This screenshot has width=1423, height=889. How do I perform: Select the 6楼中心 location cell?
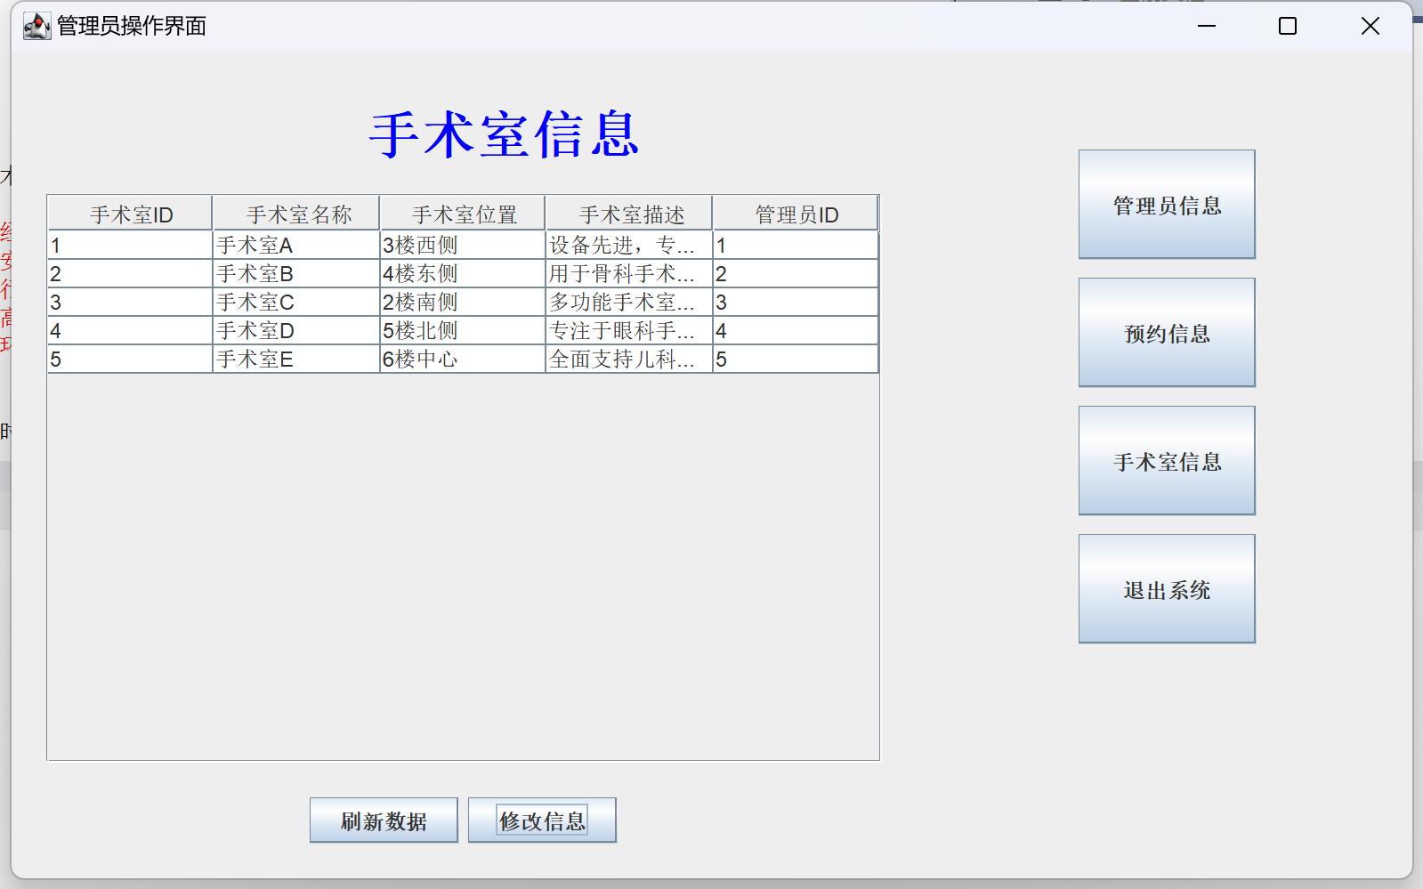point(462,360)
